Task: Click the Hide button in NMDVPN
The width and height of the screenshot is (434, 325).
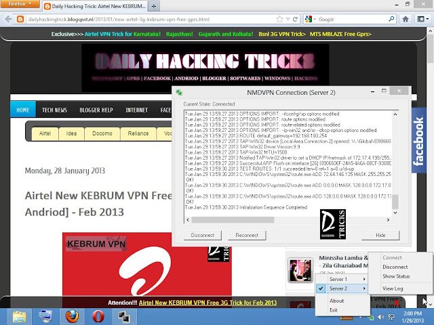Action: [x=380, y=235]
